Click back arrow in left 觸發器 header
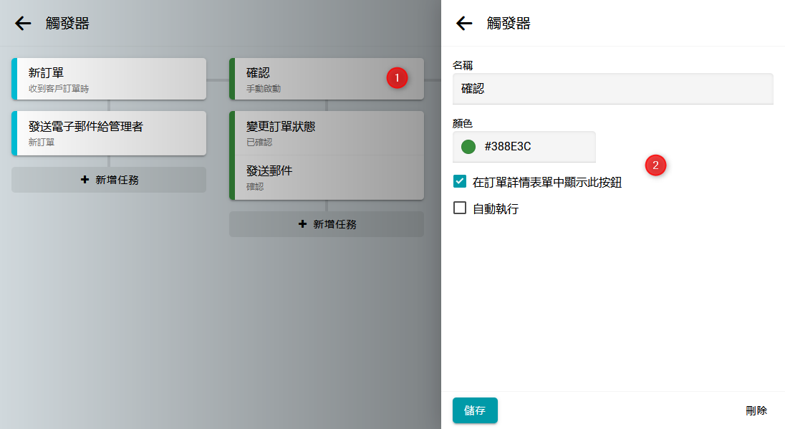 click(23, 24)
